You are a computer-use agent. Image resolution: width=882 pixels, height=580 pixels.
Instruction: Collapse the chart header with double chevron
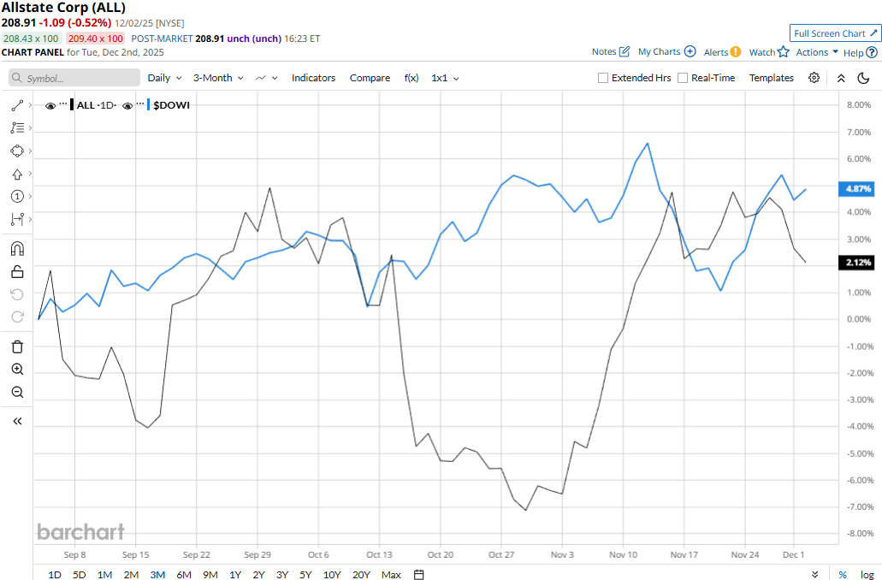coord(841,78)
